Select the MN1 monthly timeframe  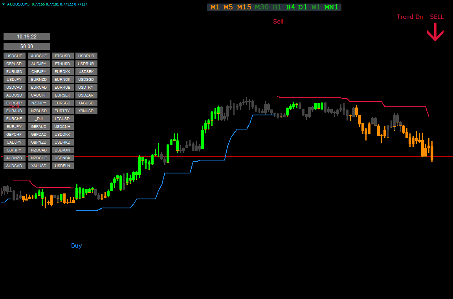331,7
